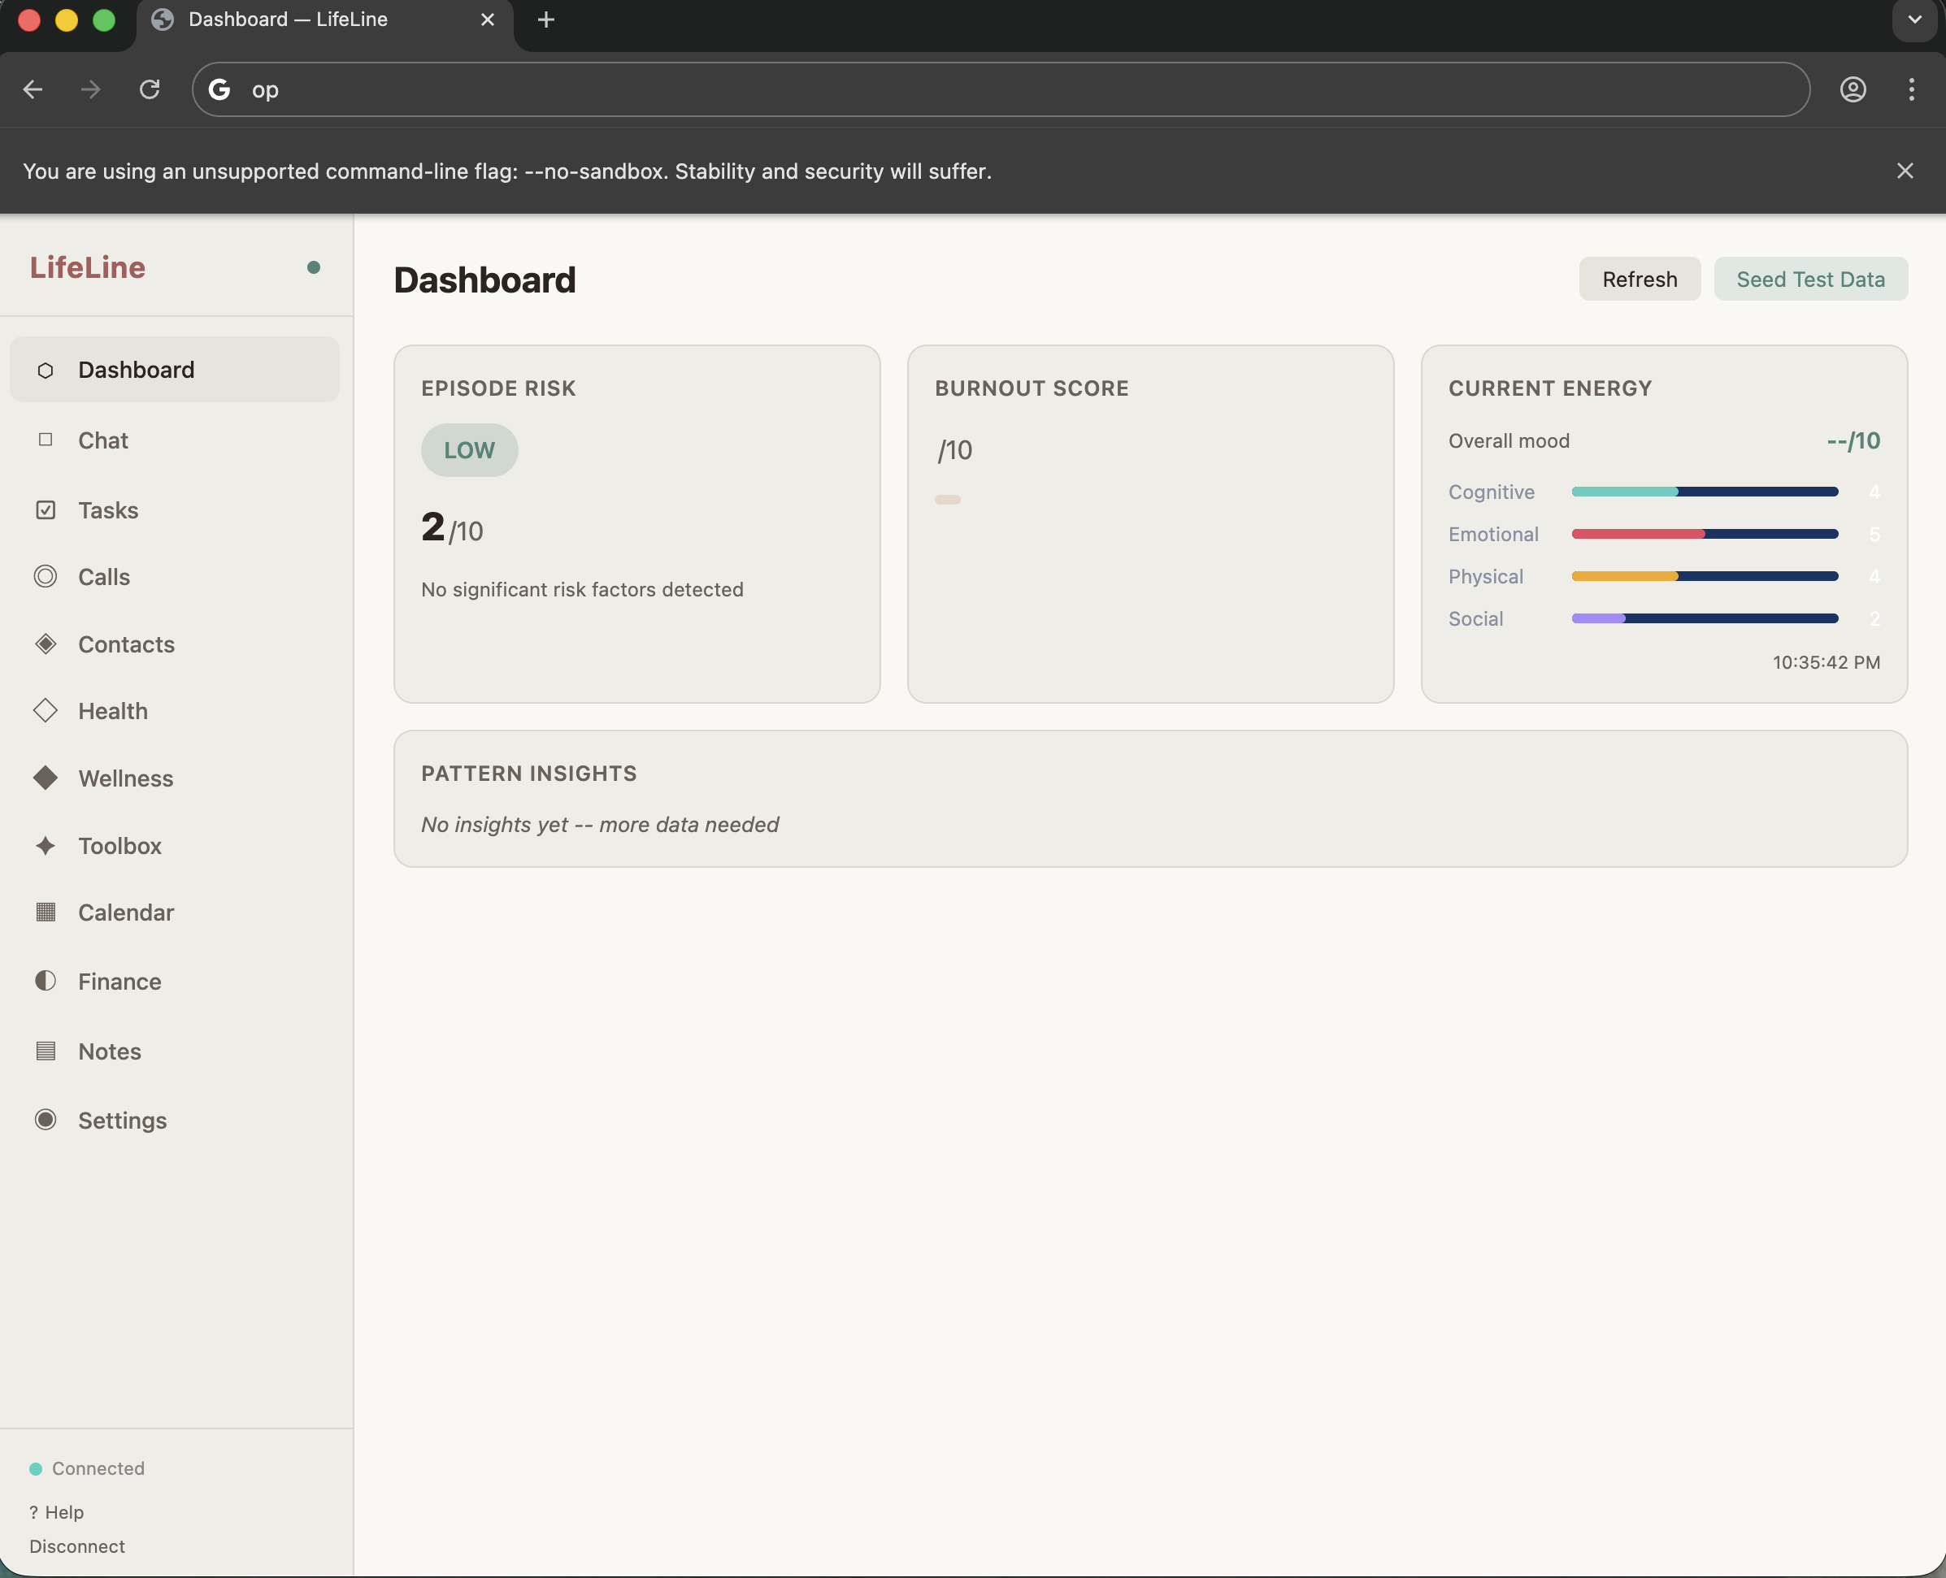
Task: Click the Disconnect link
Action: pos(78,1545)
